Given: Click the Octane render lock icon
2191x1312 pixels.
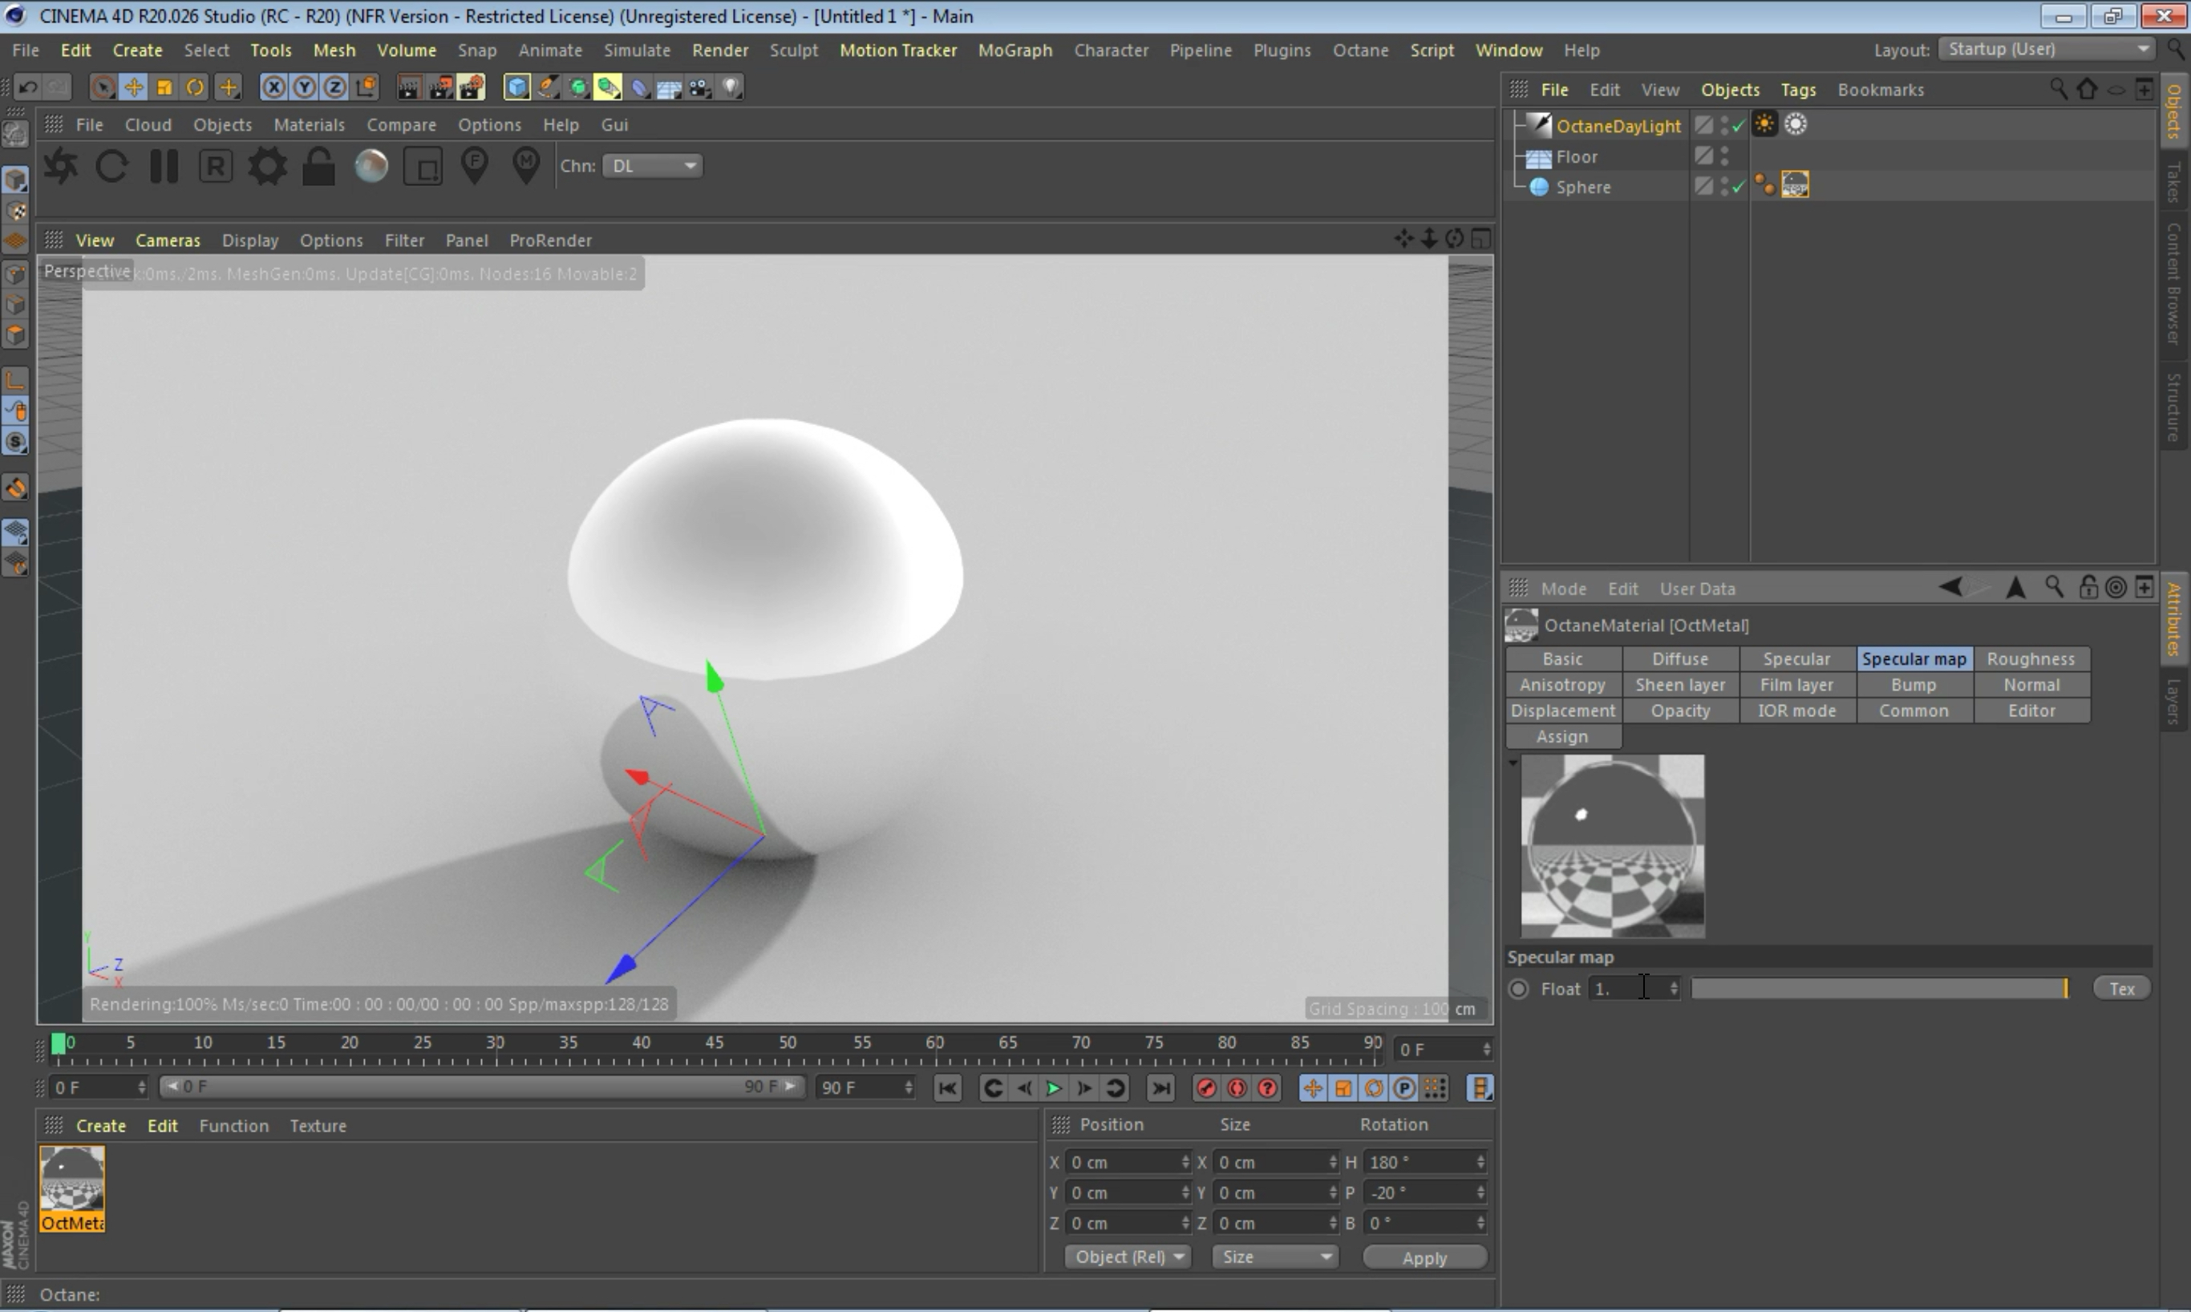Looking at the screenshot, I should pos(318,166).
